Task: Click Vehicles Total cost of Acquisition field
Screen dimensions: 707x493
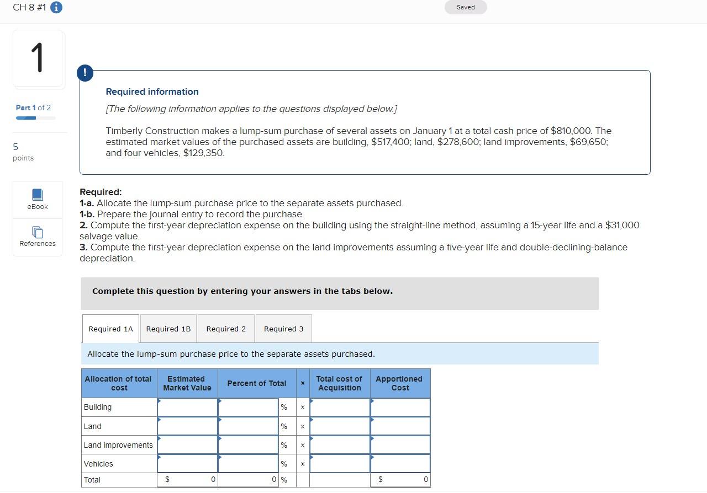Action: coord(340,464)
